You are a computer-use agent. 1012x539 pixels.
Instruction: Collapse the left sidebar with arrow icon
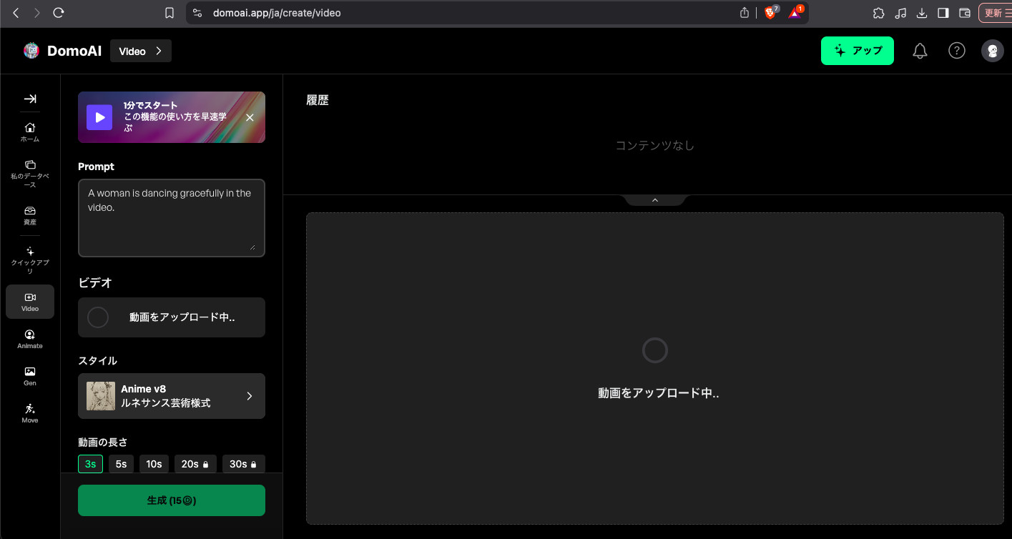click(30, 99)
